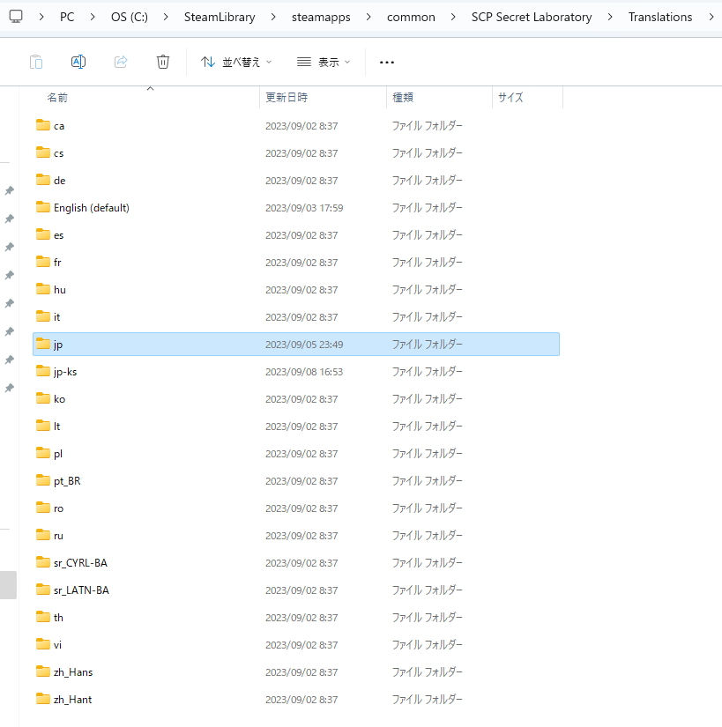Image resolution: width=722 pixels, height=727 pixels.
Task: Click the Rename icon in toolbar
Action: (x=78, y=62)
